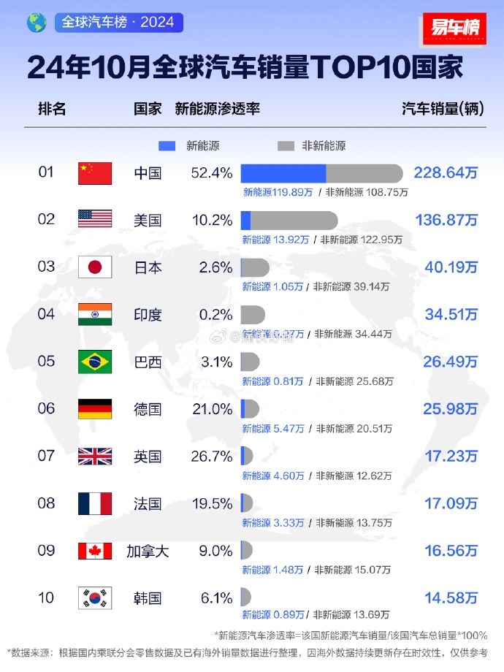The width and height of the screenshot is (504, 672).
Task: Click the India flag icon
Action: tap(95, 315)
